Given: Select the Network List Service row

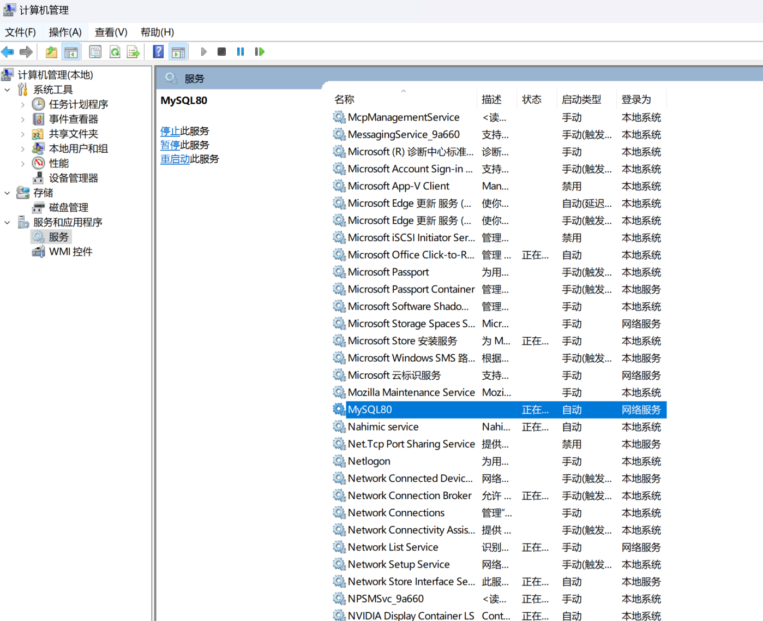Looking at the screenshot, I should point(499,547).
